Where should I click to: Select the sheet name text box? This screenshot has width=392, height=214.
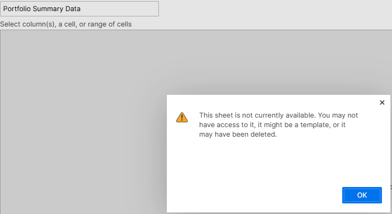[x=79, y=9]
